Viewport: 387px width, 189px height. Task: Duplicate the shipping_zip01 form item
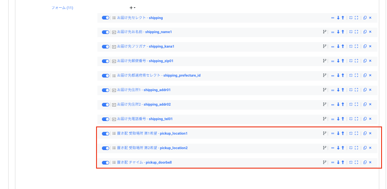[x=365, y=61]
